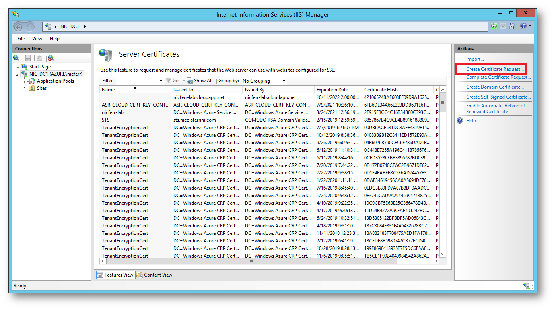Click the Help link in Actions pane
The height and width of the screenshot is (310, 554).
(x=471, y=121)
